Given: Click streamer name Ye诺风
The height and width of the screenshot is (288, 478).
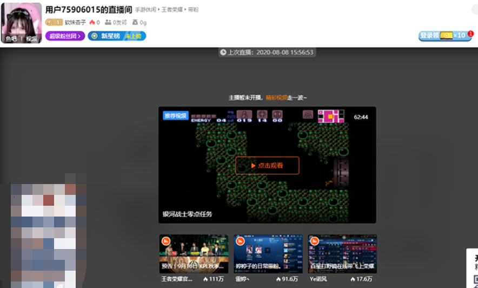Looking at the screenshot, I should click(x=318, y=279).
